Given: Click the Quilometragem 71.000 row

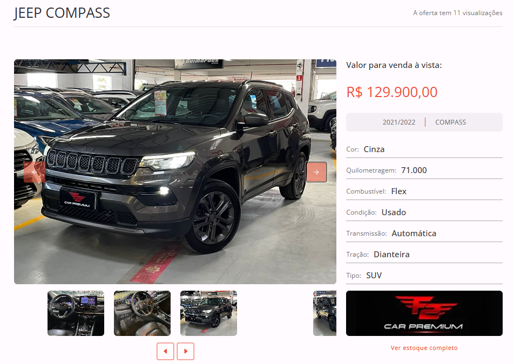Looking at the screenshot, I should 424,170.
